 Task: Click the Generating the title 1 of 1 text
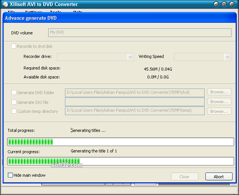point(94,151)
